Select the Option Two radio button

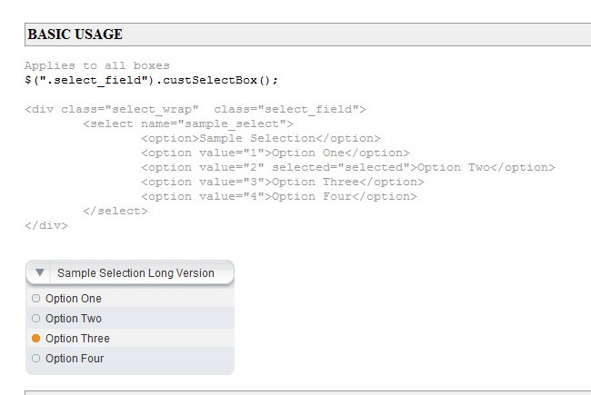tap(35, 319)
